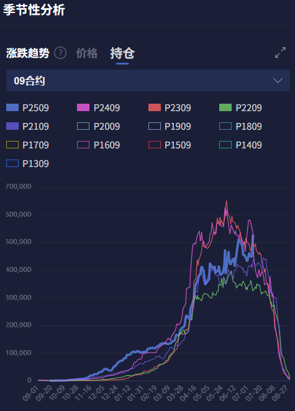295x411 pixels.
Task: Hide the P2409 series in chart
Action: click(x=98, y=108)
